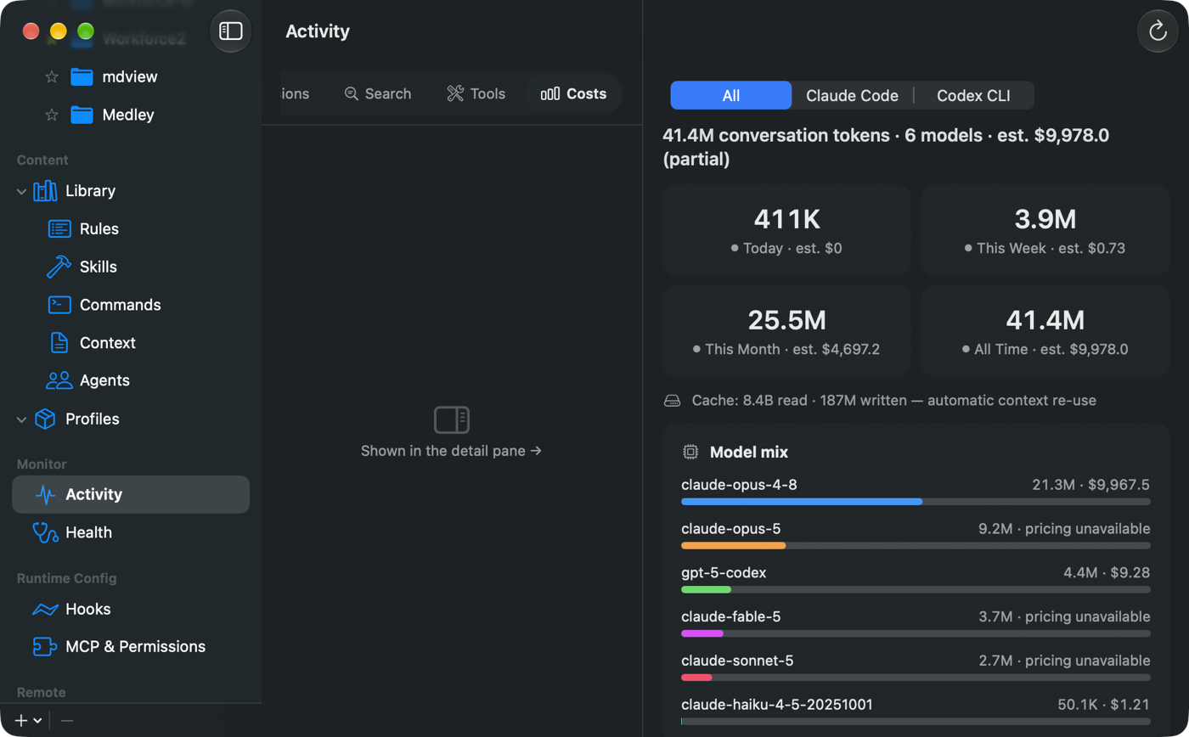The width and height of the screenshot is (1189, 737).
Task: Click the gpt-5-codex green usage bar
Action: tap(706, 589)
